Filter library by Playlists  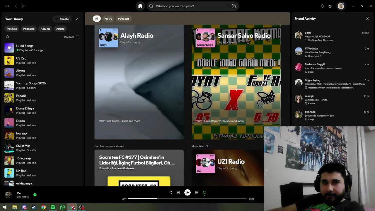(x=12, y=29)
